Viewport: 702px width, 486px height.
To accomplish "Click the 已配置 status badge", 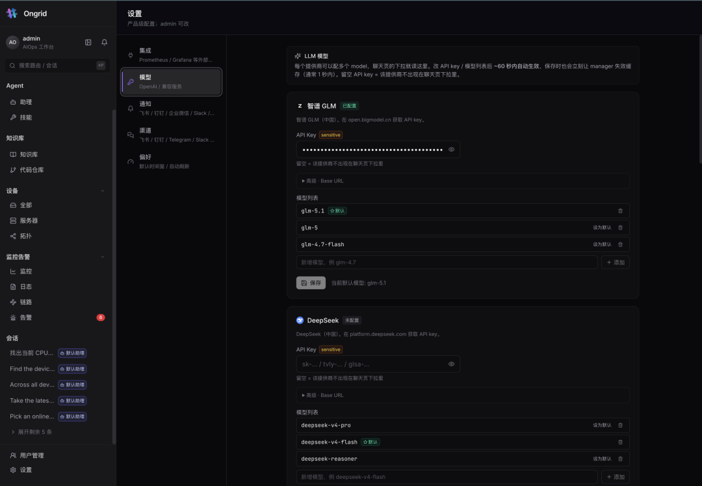I will [349, 106].
